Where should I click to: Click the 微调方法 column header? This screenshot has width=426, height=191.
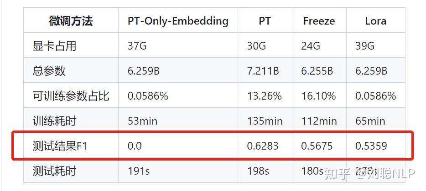(x=71, y=21)
